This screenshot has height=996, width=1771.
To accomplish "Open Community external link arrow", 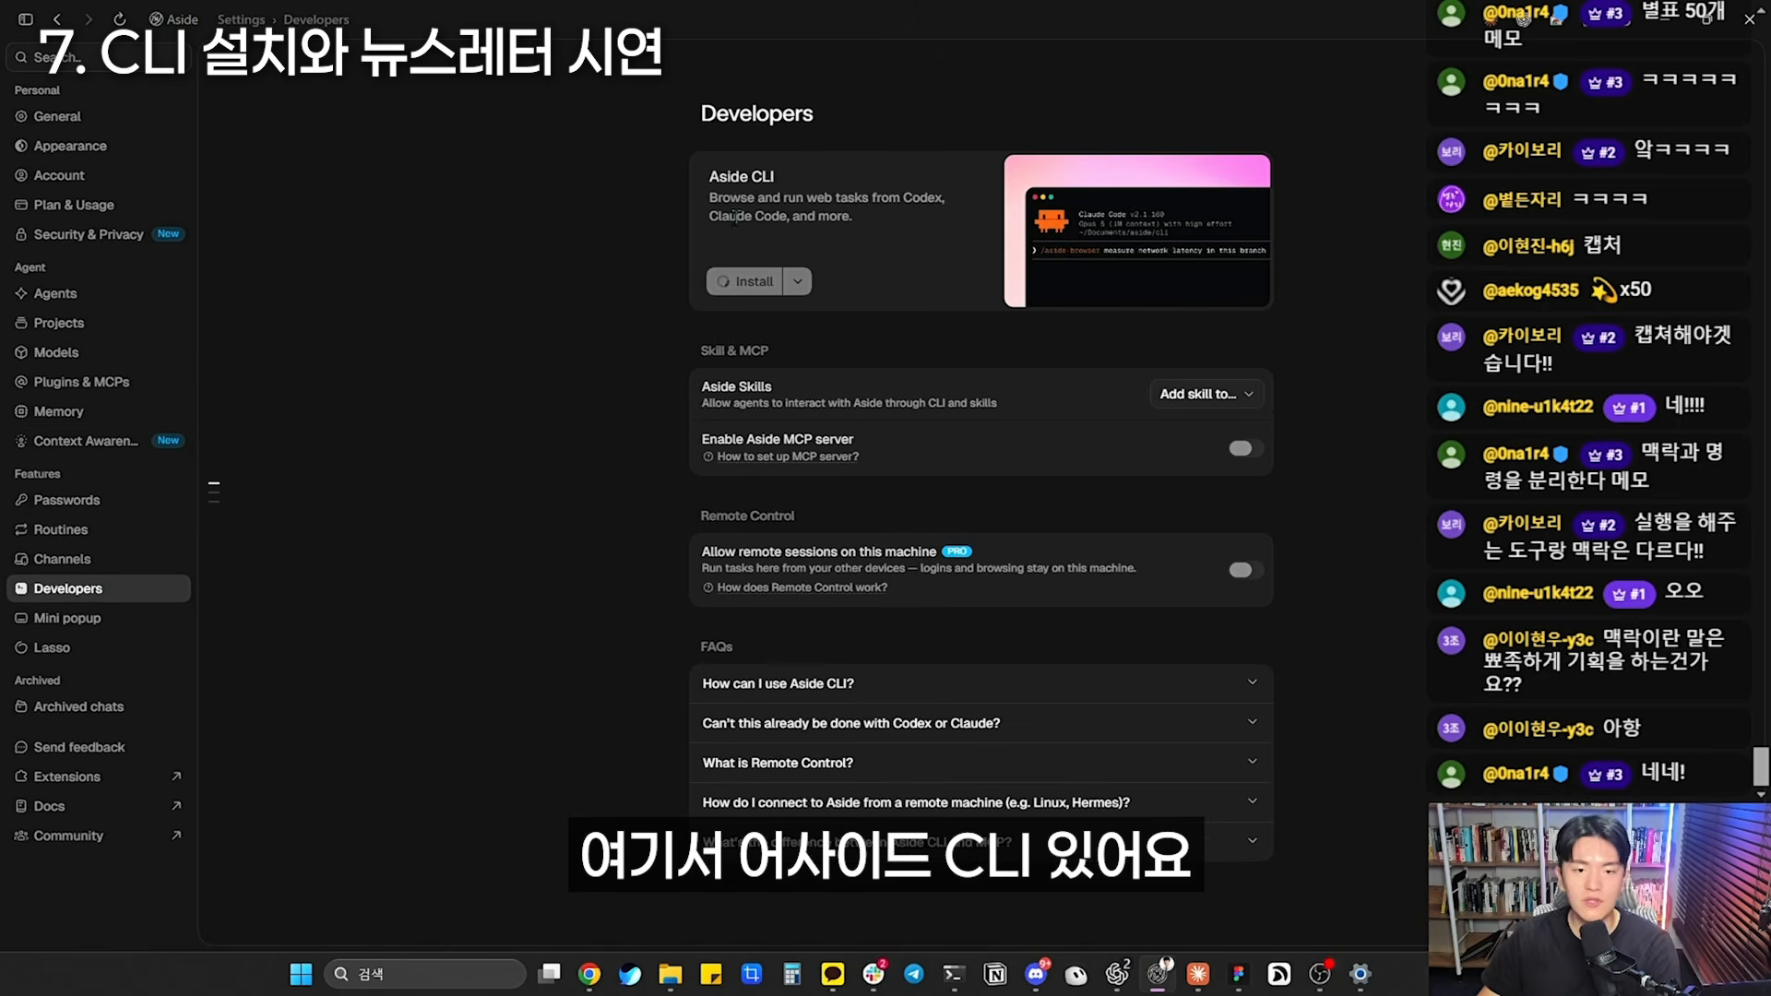I will pyautogui.click(x=176, y=836).
